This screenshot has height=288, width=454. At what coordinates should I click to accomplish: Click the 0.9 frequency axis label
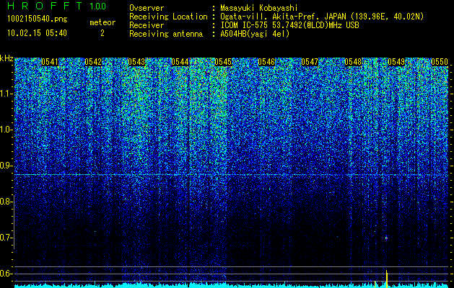point(5,166)
